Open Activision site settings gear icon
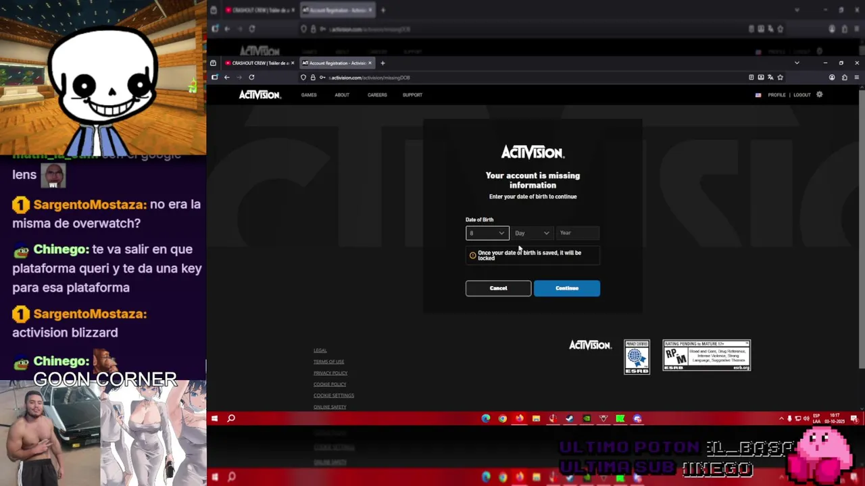The image size is (865, 486). 820,94
